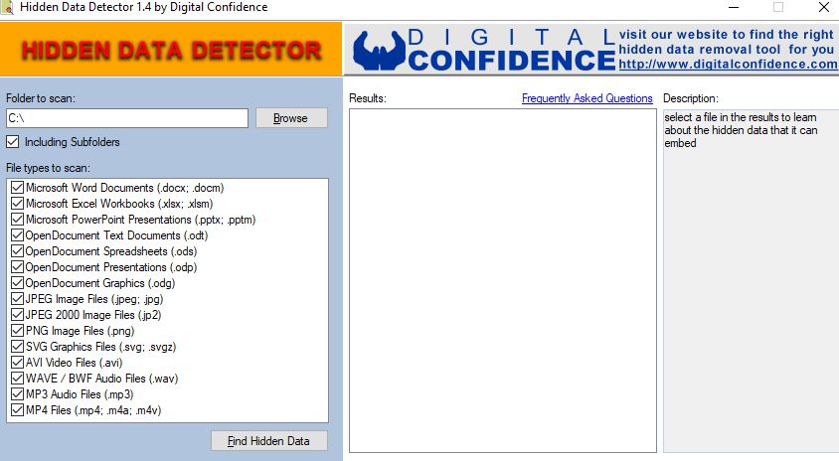The image size is (839, 461).
Task: Uncheck Including Subfolders checkbox
Action: (13, 142)
